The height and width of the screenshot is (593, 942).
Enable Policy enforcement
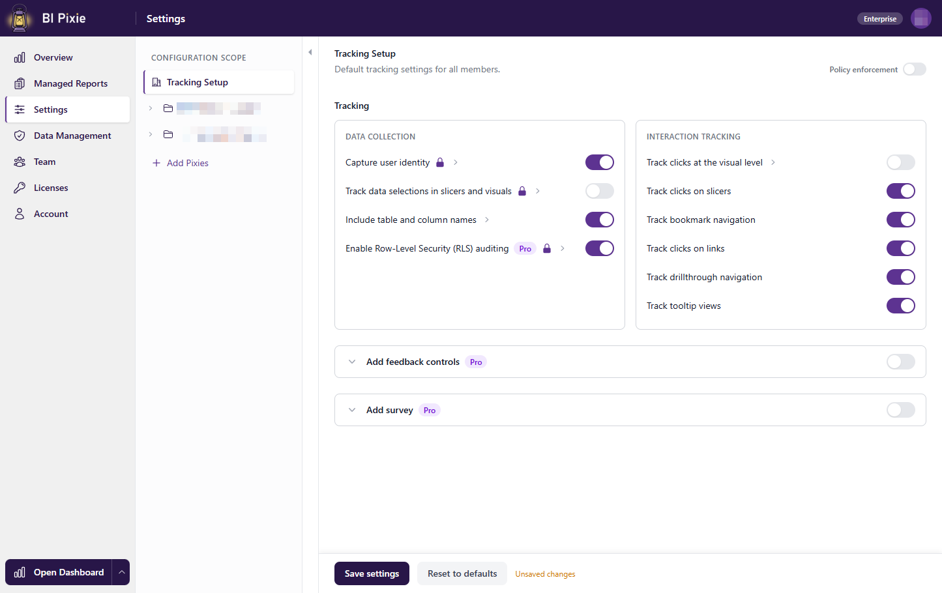click(x=915, y=69)
